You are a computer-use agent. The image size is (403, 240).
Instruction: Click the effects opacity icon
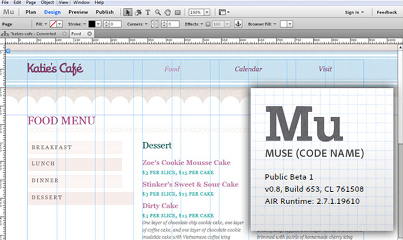208,24
